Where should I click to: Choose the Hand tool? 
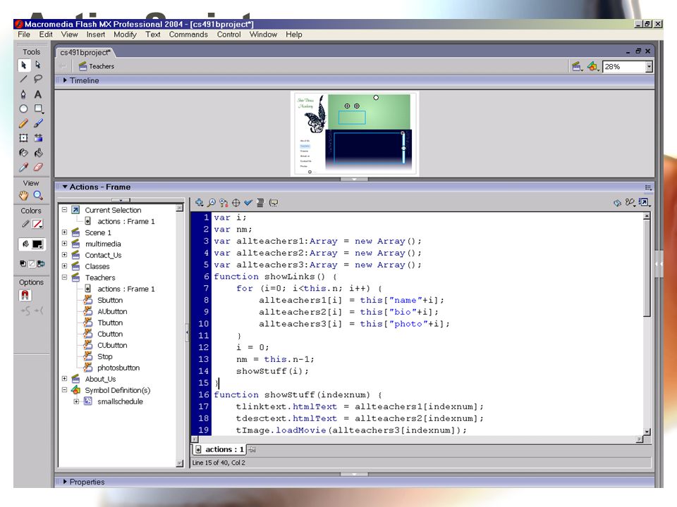[24, 196]
